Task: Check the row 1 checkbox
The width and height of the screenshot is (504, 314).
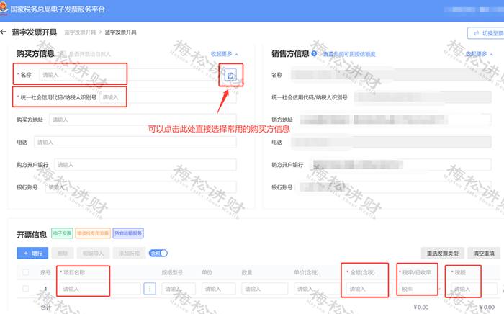Action: click(x=26, y=289)
